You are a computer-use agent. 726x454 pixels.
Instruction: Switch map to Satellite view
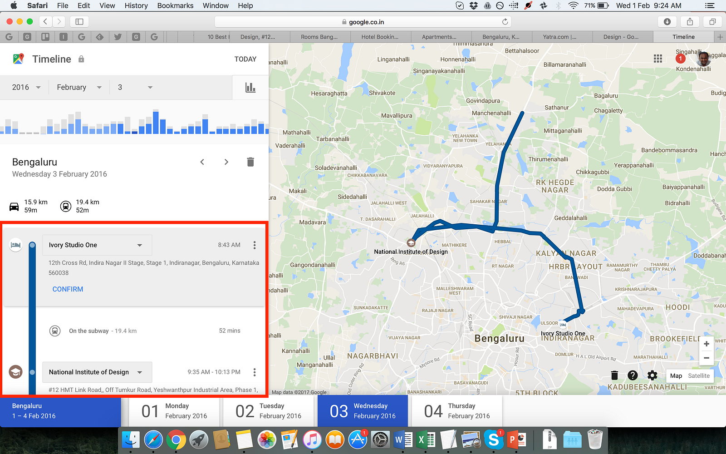pyautogui.click(x=699, y=376)
